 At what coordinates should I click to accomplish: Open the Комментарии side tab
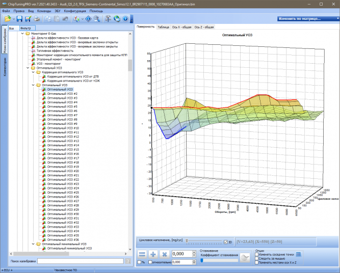[5, 67]
